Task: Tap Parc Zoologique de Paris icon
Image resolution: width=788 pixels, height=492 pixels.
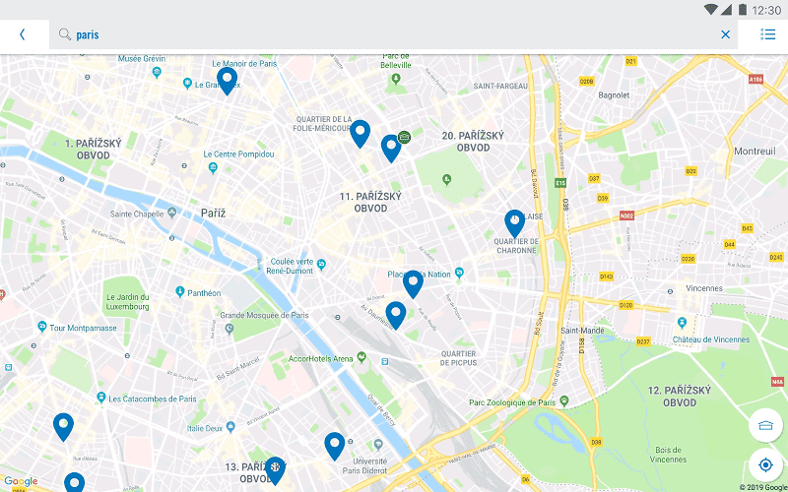Action: (x=564, y=401)
